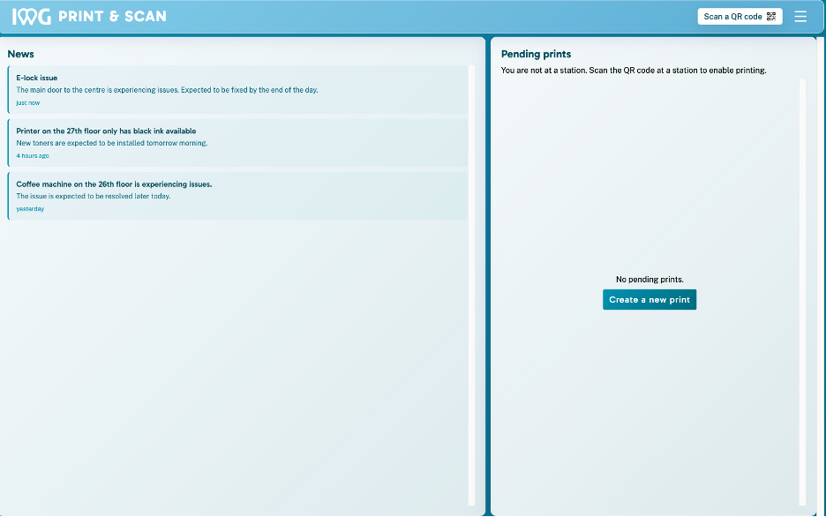Click the 'No pending prints.' message
This screenshot has width=826, height=517.
650,280
